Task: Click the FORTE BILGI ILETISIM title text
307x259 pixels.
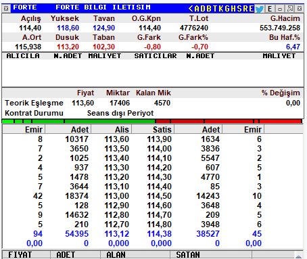Action: tap(103, 7)
